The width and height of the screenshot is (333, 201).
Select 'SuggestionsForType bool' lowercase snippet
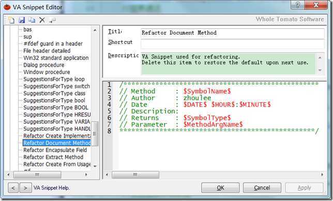point(54,100)
